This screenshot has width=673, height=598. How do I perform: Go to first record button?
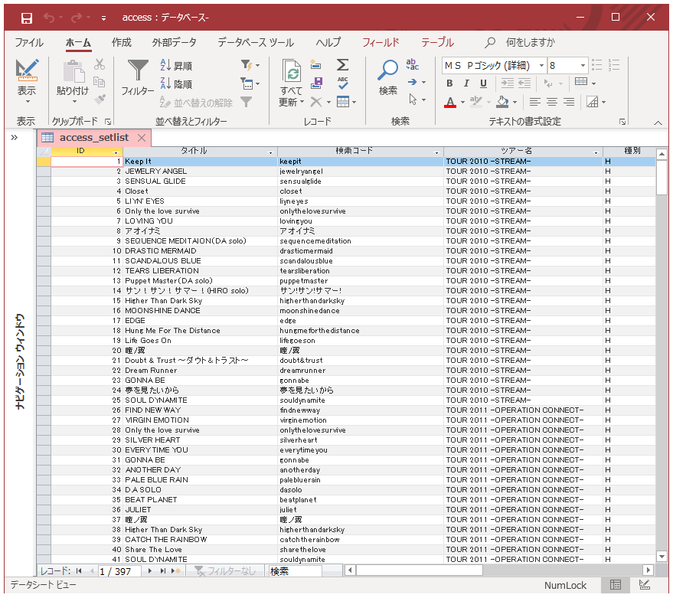[x=79, y=571]
